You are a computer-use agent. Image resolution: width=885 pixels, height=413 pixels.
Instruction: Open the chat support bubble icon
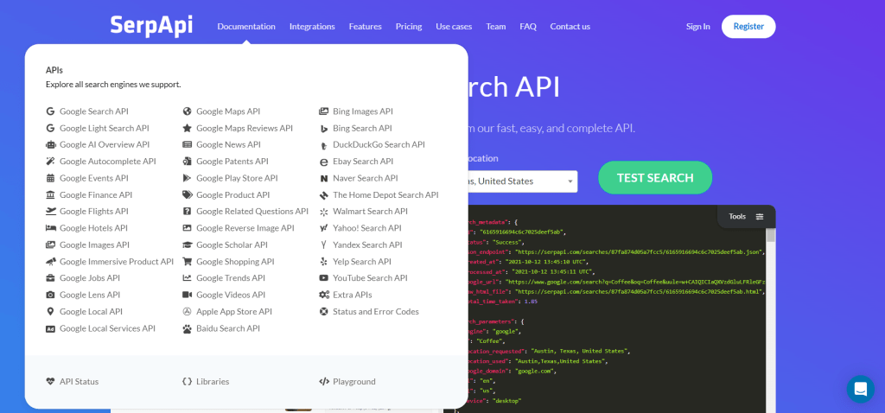(x=860, y=389)
